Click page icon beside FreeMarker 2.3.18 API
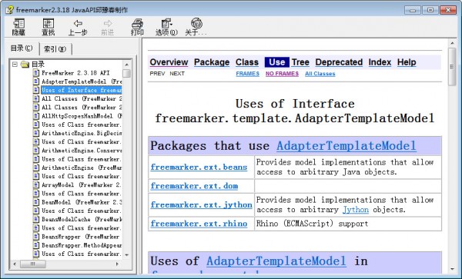The image size is (462, 279). (x=36, y=72)
